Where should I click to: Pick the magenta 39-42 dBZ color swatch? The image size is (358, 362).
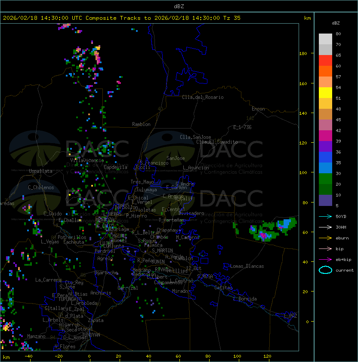coord(325,136)
